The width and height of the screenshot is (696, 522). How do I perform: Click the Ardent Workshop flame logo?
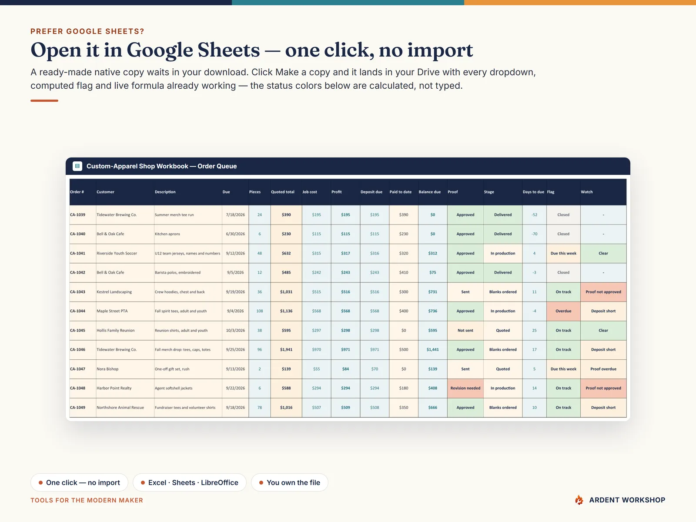[x=579, y=500]
